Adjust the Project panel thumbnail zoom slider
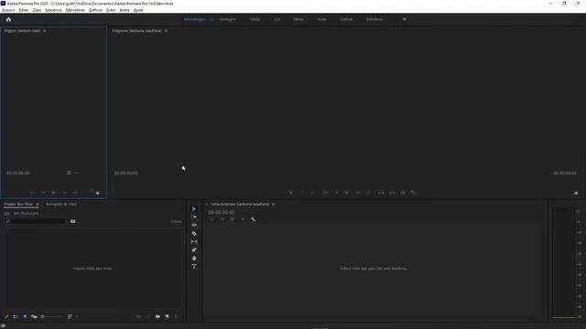Viewport: 586px width, 329px height. coord(51,317)
